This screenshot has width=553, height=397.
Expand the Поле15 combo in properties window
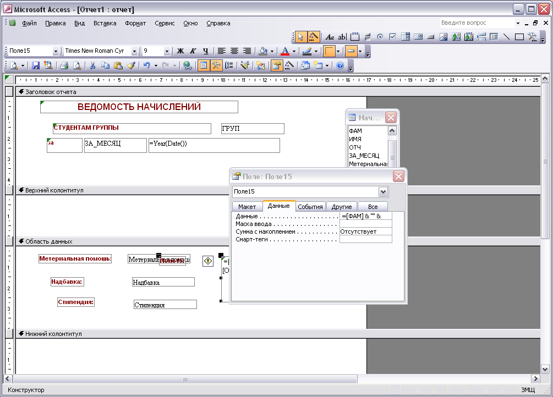[383, 192]
